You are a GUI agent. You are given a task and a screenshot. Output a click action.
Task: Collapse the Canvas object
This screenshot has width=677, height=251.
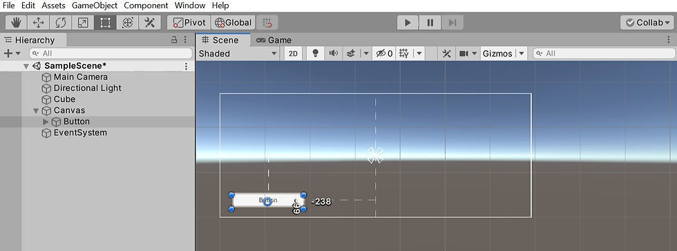[x=36, y=110]
